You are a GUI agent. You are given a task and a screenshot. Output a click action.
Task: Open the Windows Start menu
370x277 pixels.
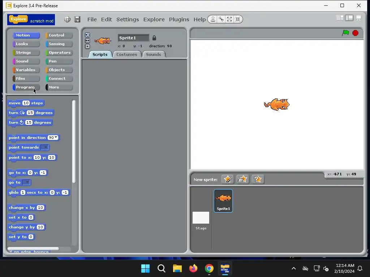click(x=145, y=268)
